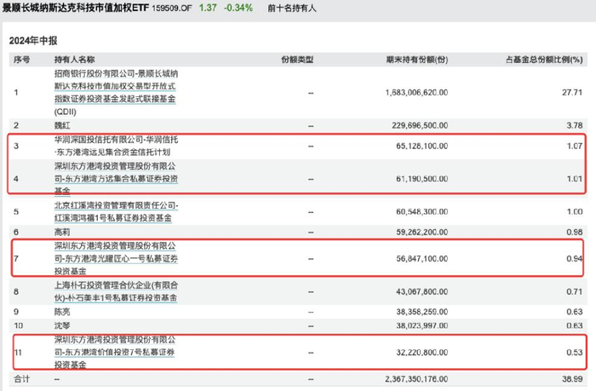Viewport: 596px width, 391px height.
Task: Click share value 229,696,500.00
Action: click(x=420, y=125)
